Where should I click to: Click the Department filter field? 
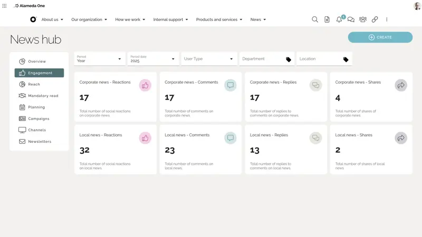click(267, 59)
